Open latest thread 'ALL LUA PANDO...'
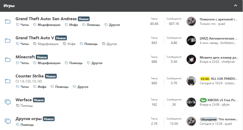Viewport: 243px width, 130px height. tap(224, 79)
